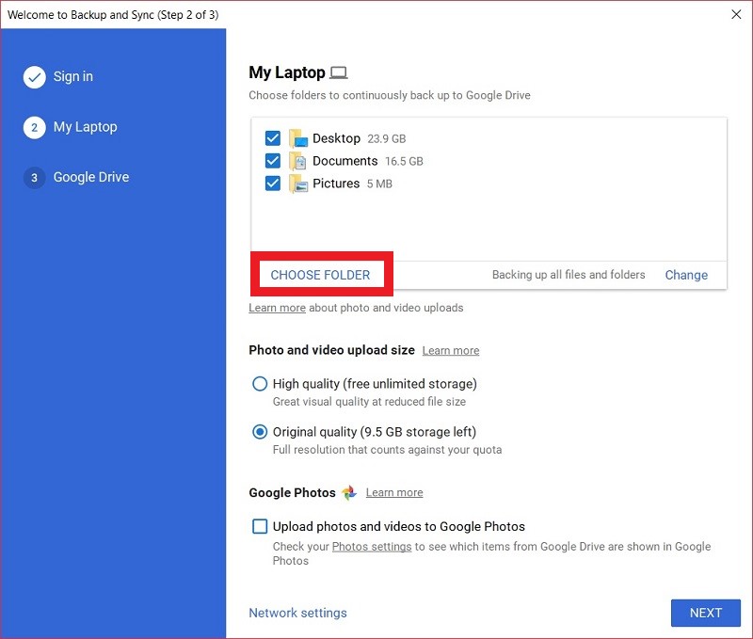The width and height of the screenshot is (753, 639).
Task: Click the 23.9 GB size text
Action: 387,139
